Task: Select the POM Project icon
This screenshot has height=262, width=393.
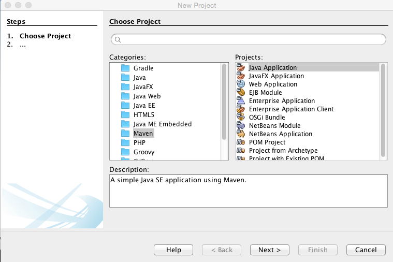Action: tap(241, 142)
